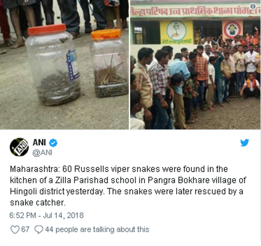Click the 67 likes count
The width and height of the screenshot is (261, 246).
tap(25, 230)
